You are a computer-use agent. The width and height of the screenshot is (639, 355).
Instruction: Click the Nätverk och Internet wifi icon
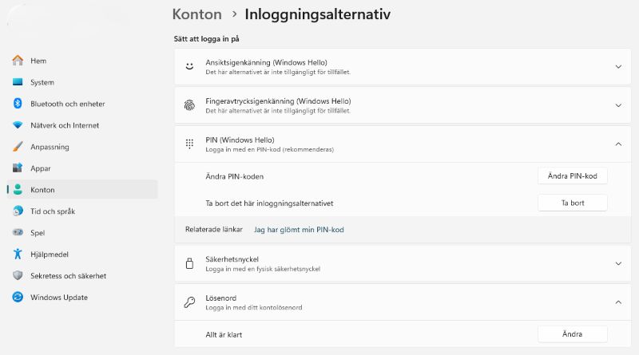18,125
